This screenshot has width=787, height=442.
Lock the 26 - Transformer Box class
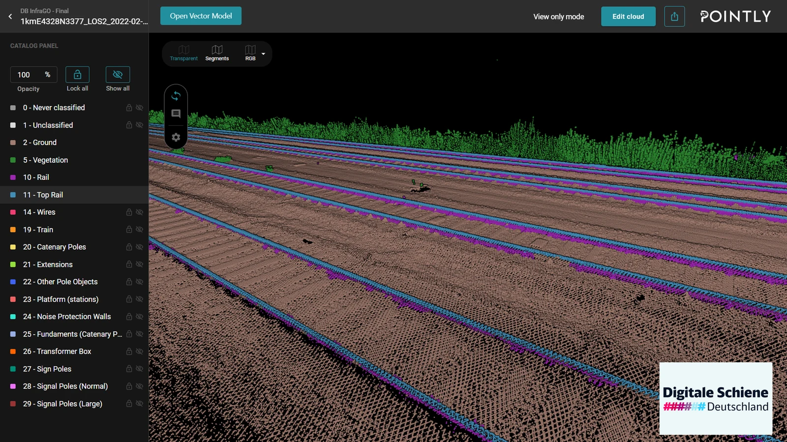pos(129,352)
